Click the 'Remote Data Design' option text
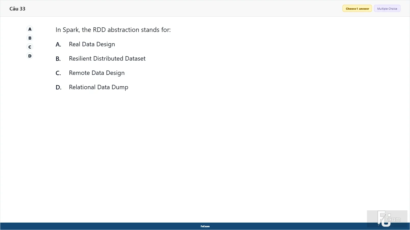 pos(97,73)
